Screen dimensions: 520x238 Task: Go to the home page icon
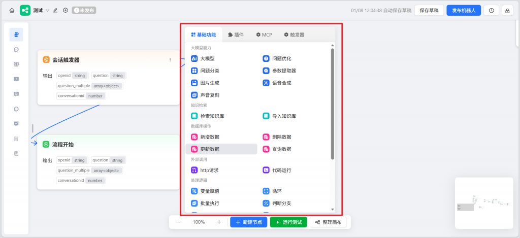(12, 10)
